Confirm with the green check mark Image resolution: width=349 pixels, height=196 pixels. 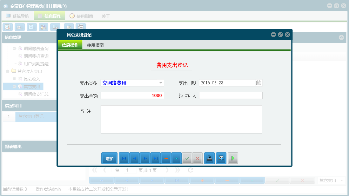pyautogui.click(x=187, y=158)
